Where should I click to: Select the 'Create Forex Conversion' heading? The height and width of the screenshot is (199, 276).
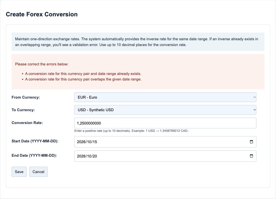tap(42, 14)
